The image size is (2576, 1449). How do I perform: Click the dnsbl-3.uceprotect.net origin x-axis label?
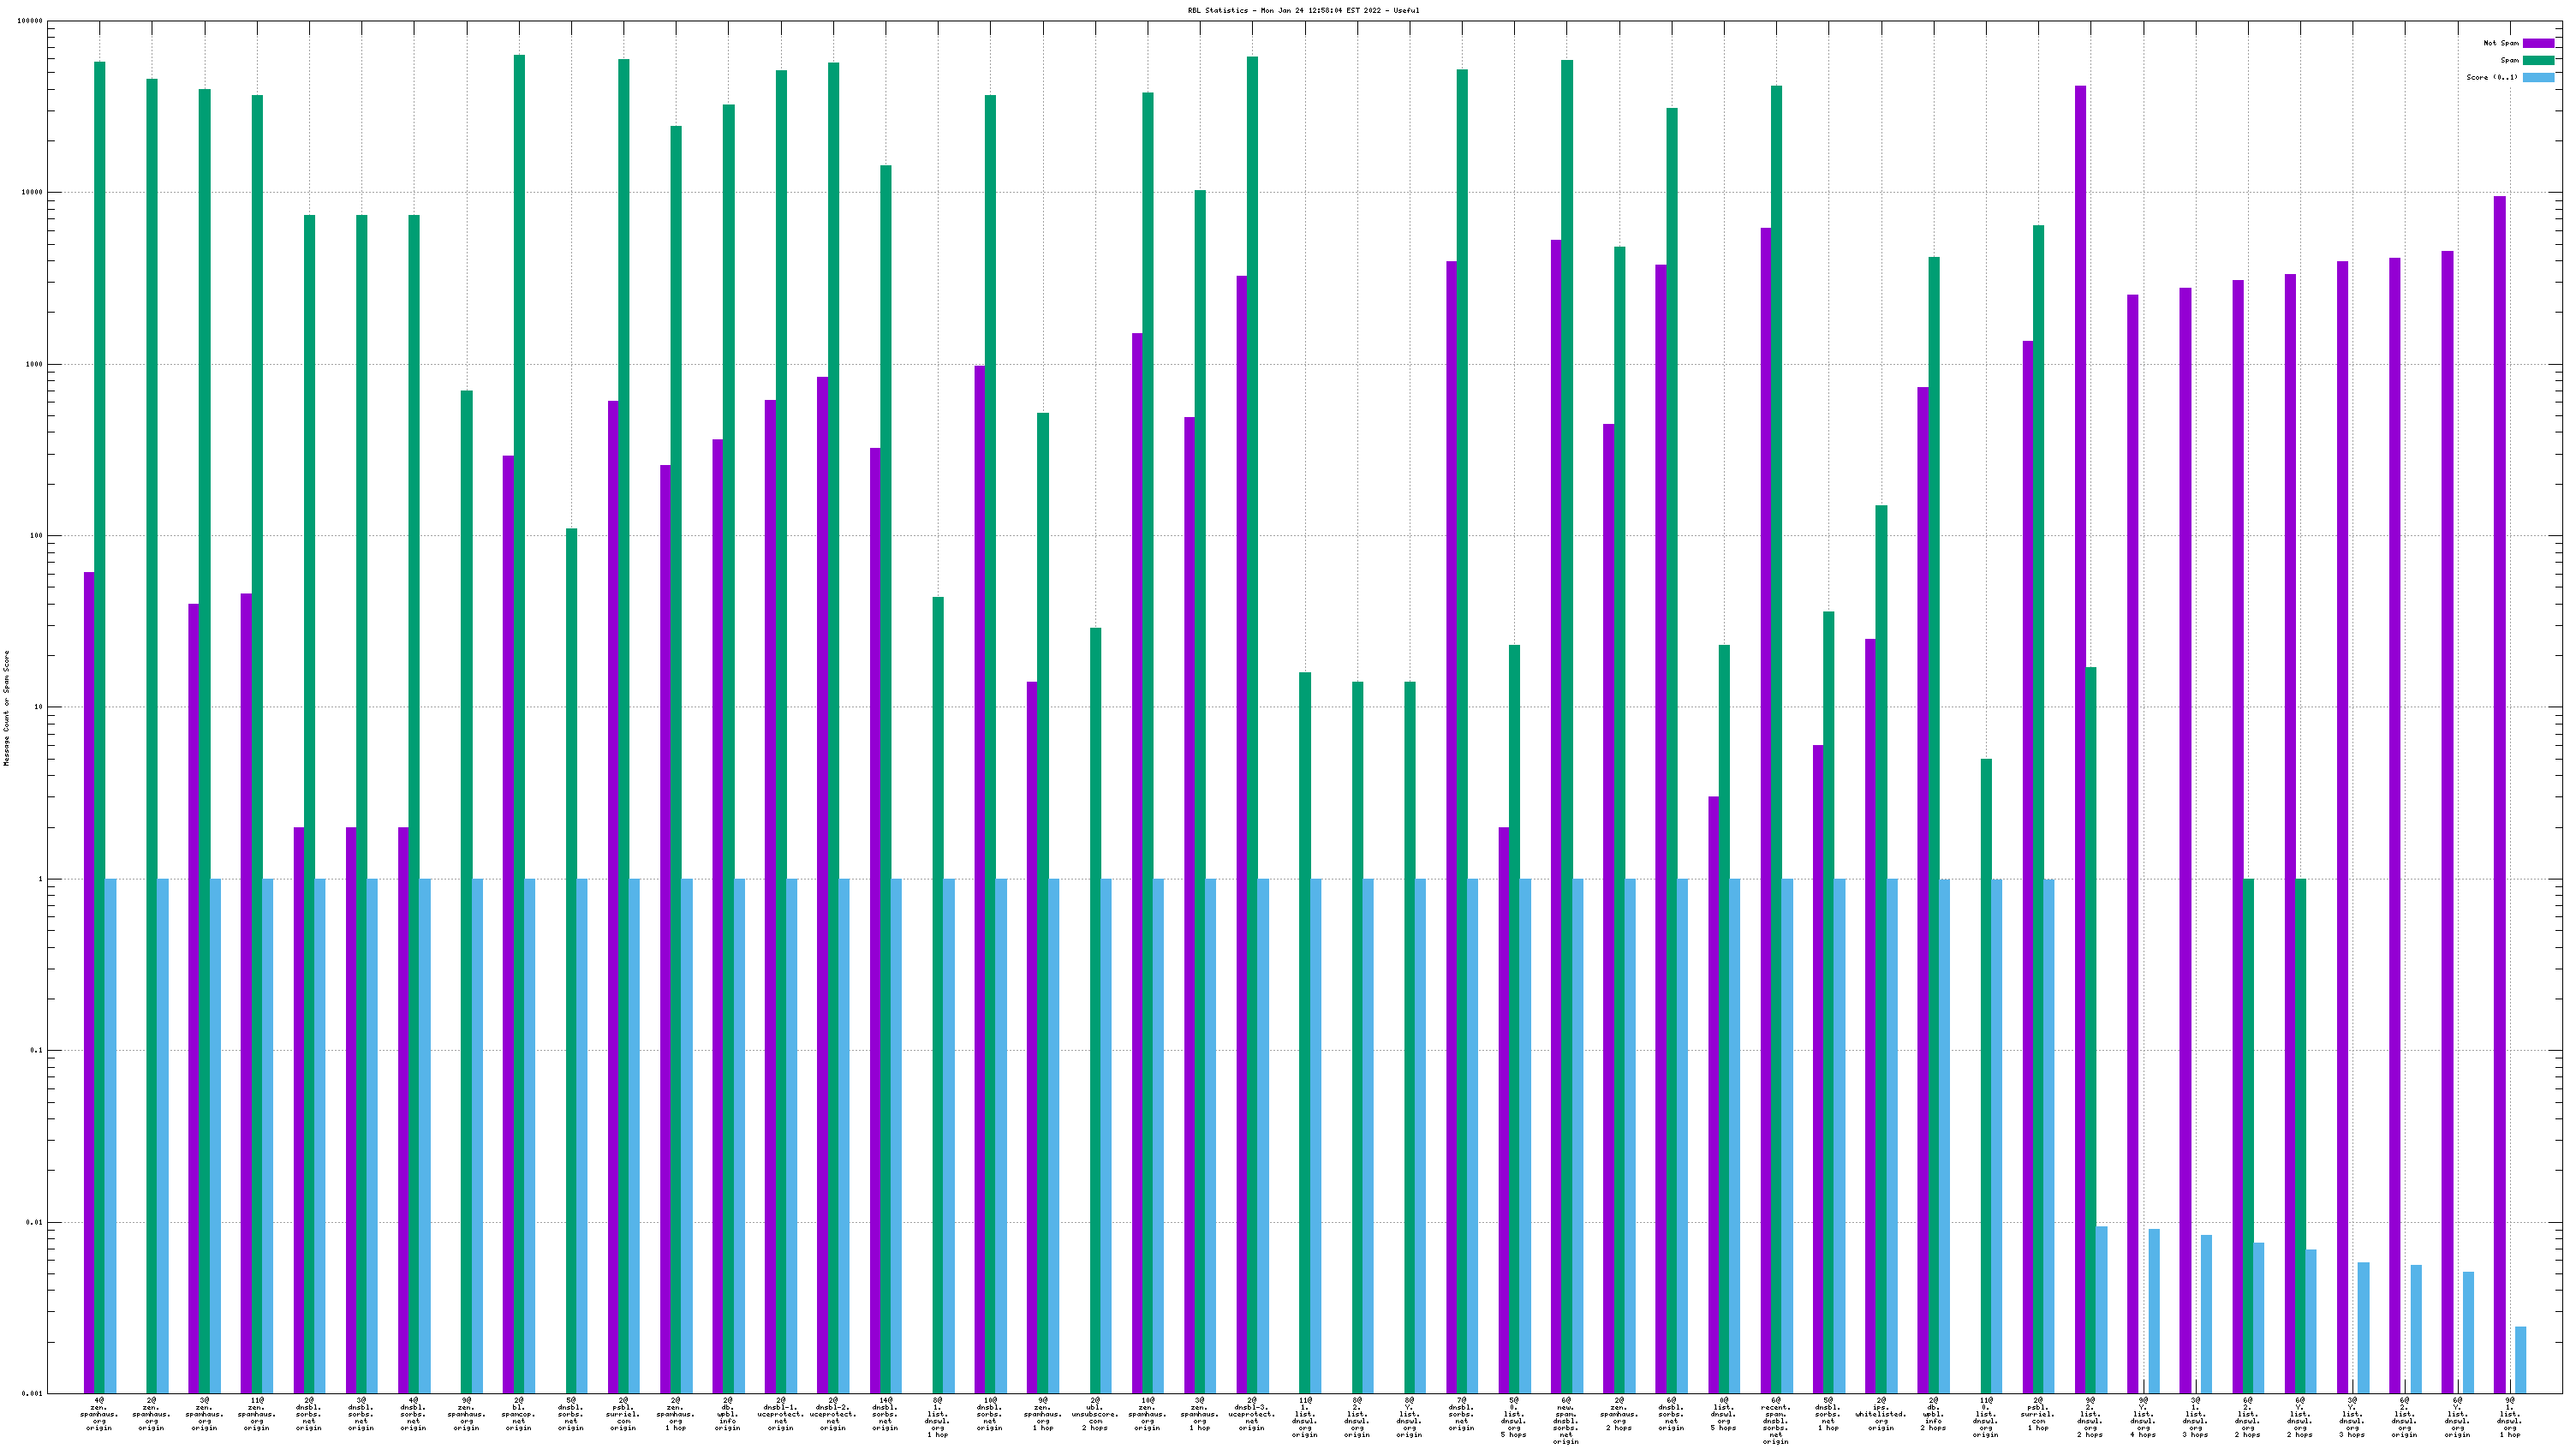tap(1251, 1414)
